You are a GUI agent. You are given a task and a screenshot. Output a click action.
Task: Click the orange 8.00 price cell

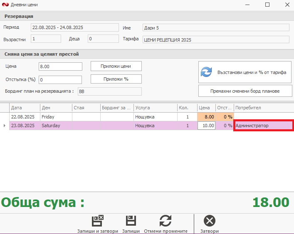(x=206, y=117)
